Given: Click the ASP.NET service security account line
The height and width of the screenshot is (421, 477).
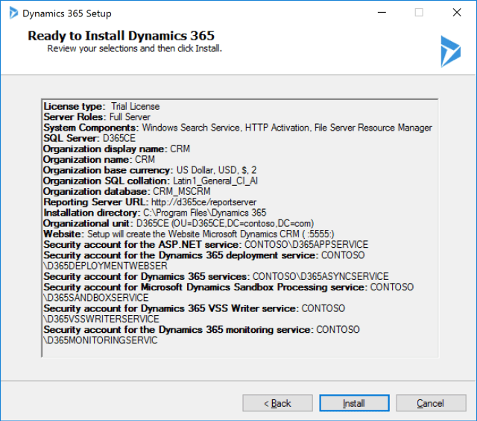Looking at the screenshot, I should point(206,245).
